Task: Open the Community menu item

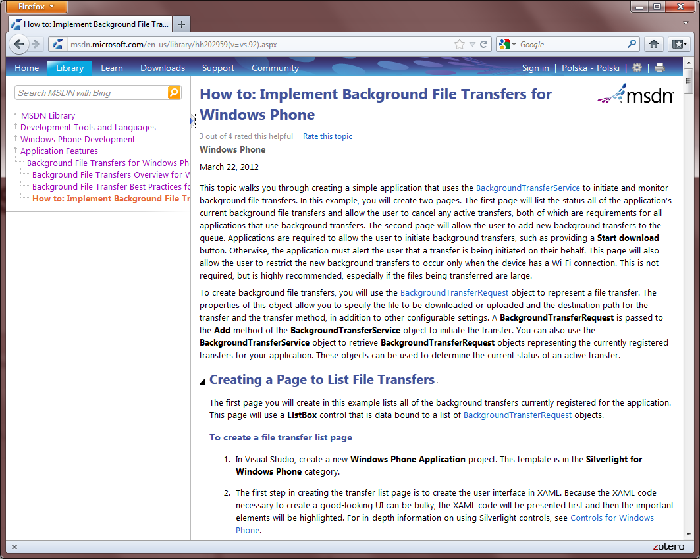Action: click(x=275, y=68)
